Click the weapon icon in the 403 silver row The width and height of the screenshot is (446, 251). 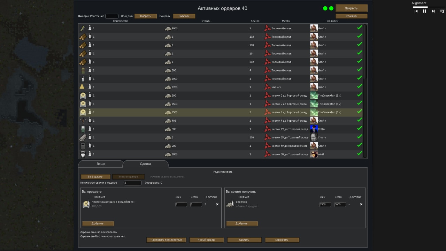click(x=83, y=121)
